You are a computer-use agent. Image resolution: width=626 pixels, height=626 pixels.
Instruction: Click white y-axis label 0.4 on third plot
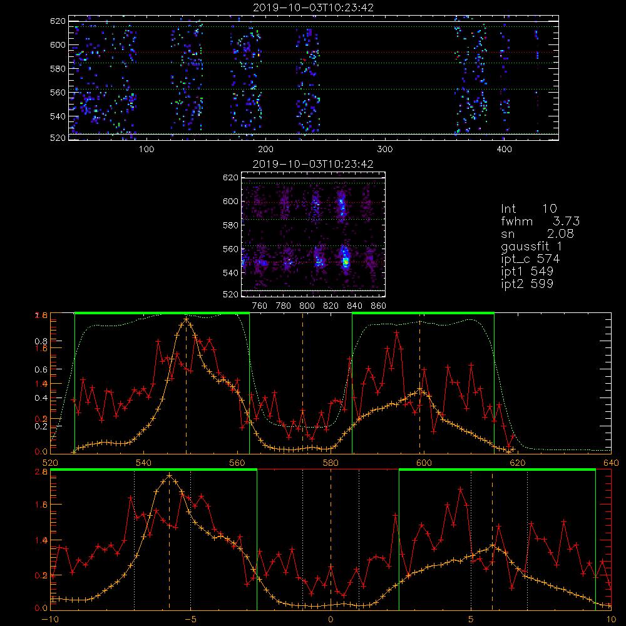coord(41,398)
